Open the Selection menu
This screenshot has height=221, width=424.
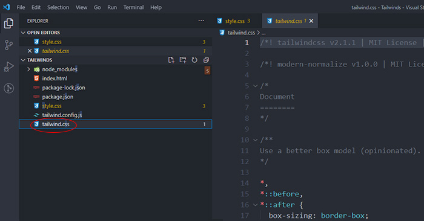[x=58, y=7]
